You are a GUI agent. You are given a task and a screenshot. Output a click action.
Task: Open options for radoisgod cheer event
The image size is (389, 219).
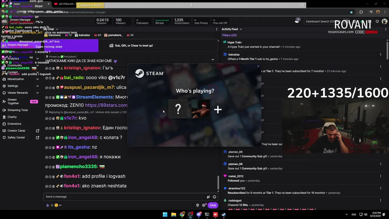[380, 200]
